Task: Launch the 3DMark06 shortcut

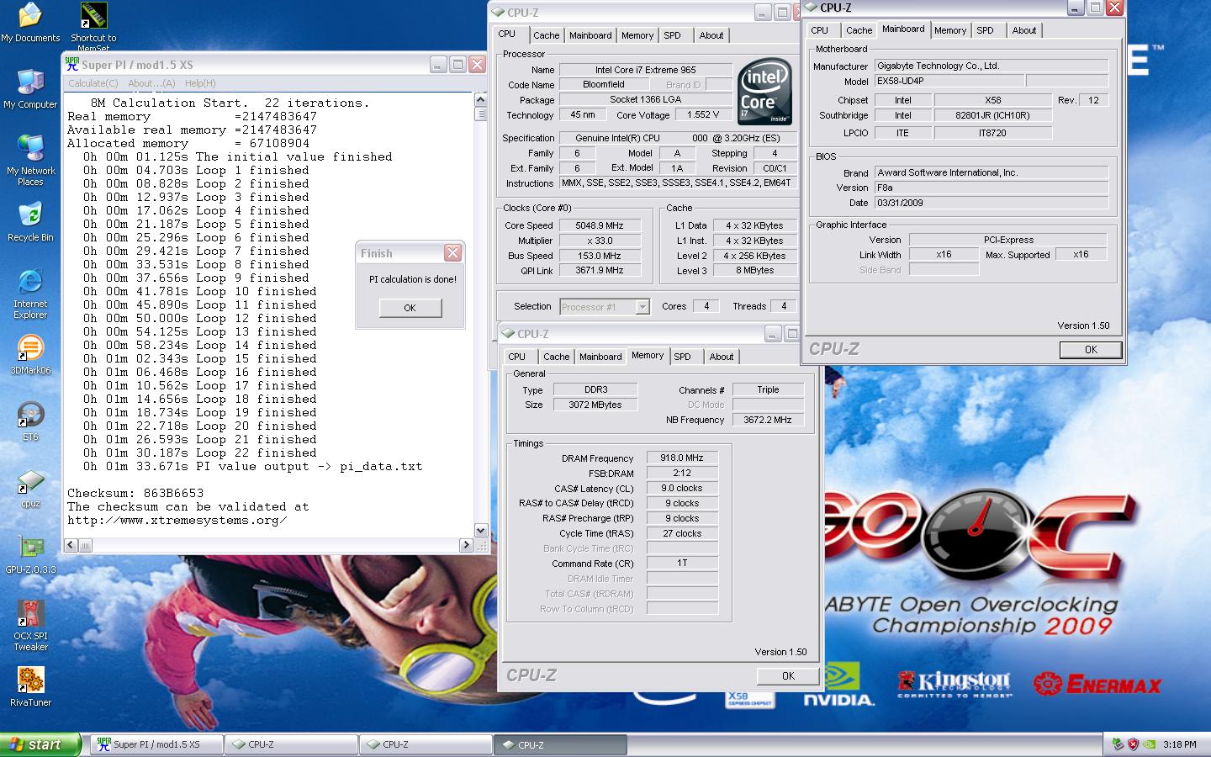Action: [30, 355]
